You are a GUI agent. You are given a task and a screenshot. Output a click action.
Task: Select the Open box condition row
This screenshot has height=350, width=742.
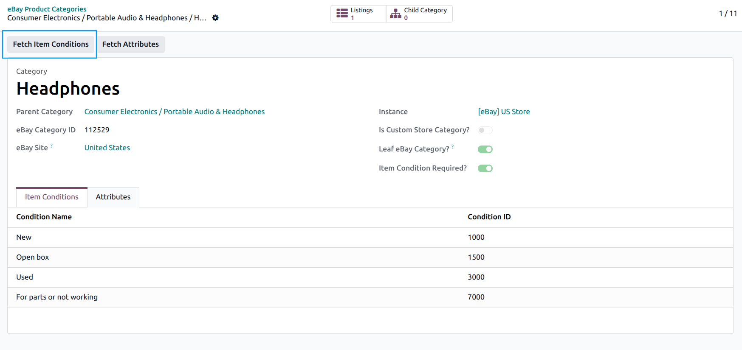point(370,258)
